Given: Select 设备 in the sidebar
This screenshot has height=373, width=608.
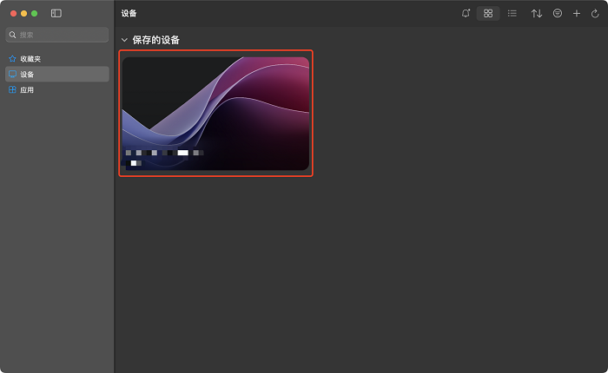Looking at the screenshot, I should point(27,75).
